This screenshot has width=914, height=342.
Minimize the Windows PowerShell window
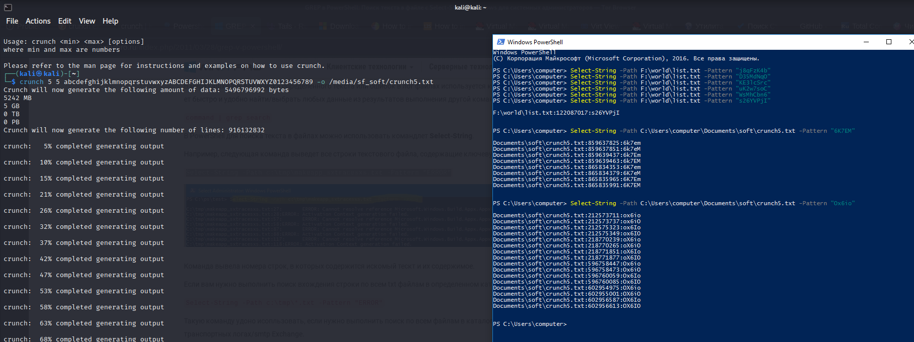point(866,42)
